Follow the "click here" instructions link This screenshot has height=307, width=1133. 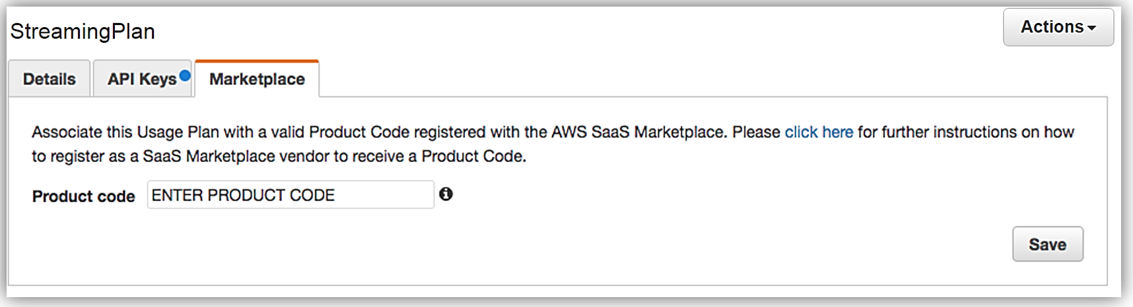[x=819, y=132]
